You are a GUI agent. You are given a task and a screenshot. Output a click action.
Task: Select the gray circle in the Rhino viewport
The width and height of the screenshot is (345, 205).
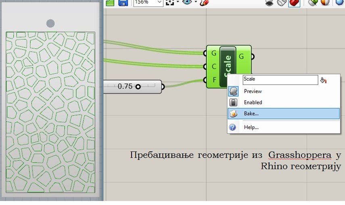[x=50, y=23]
